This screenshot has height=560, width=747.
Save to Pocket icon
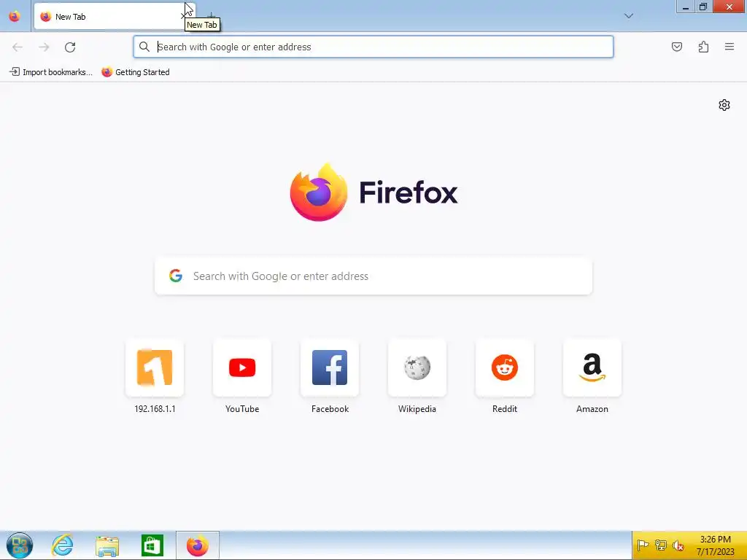[x=677, y=47]
